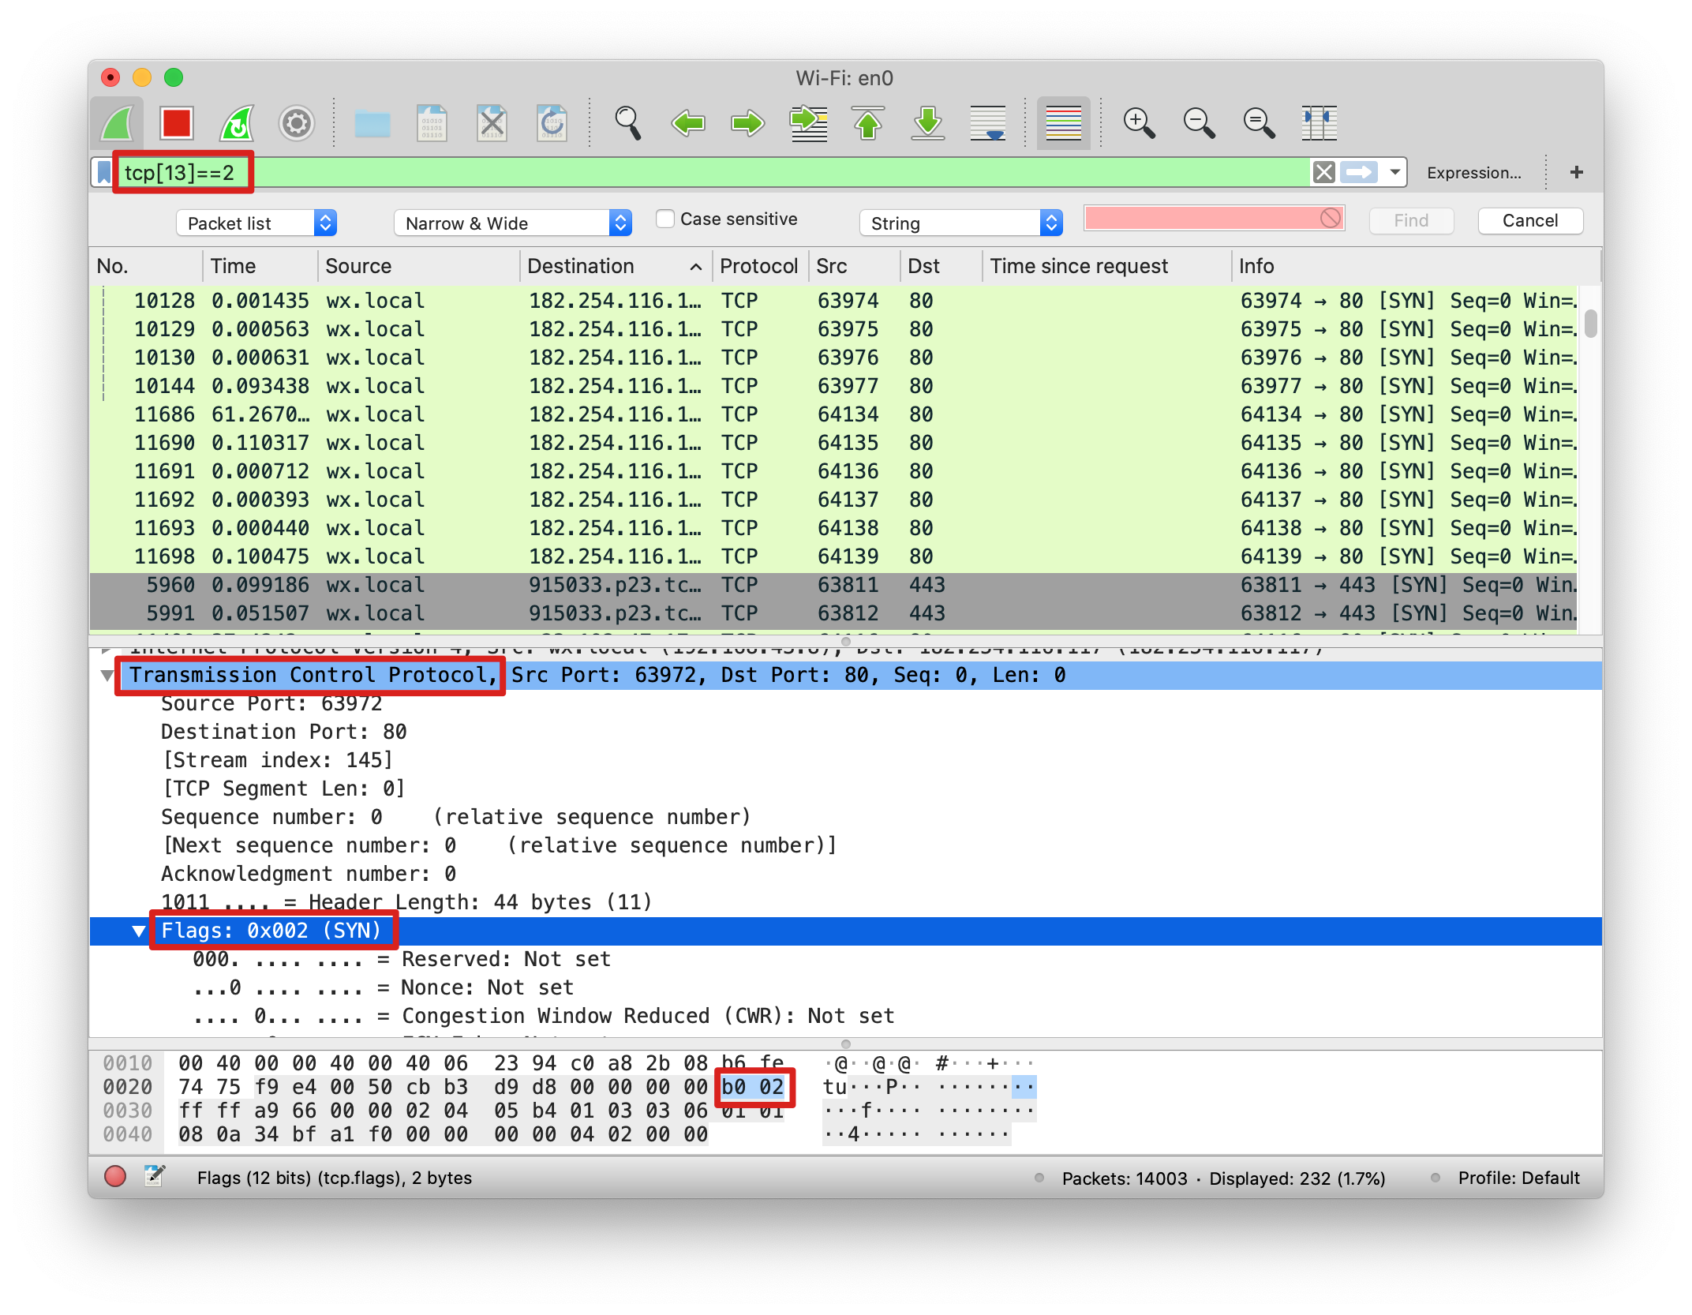The width and height of the screenshot is (1692, 1315).
Task: Click the filter bookmark icon
Action: pos(103,172)
